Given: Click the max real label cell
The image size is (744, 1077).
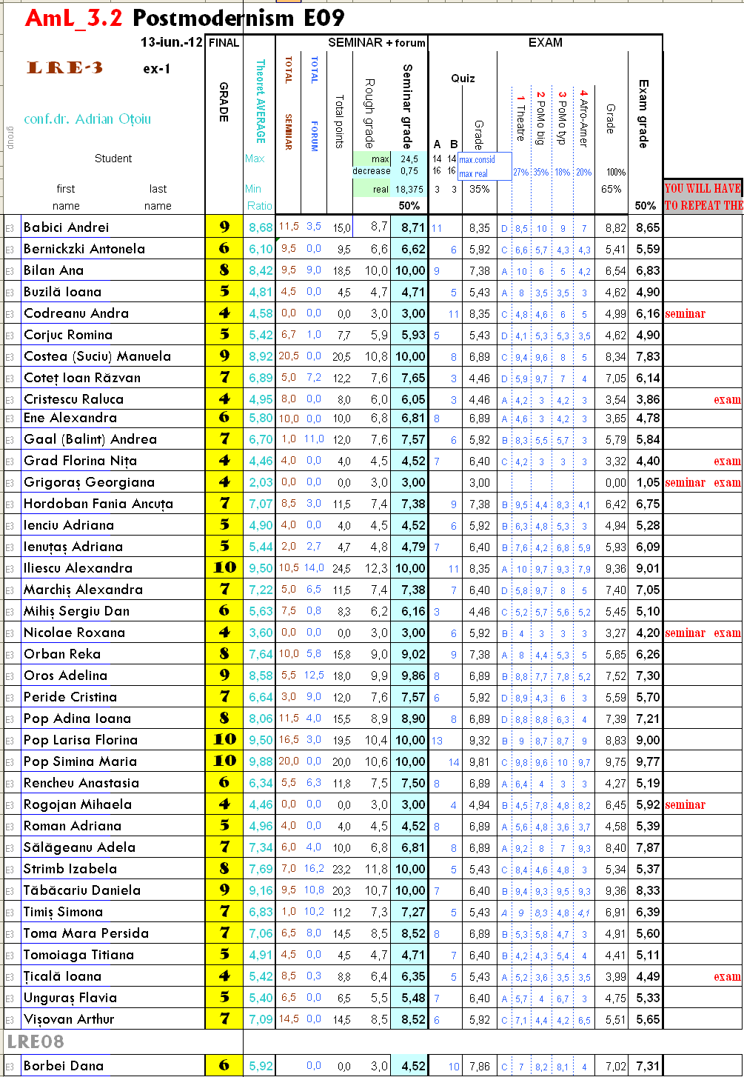Looking at the screenshot, I should [x=474, y=174].
